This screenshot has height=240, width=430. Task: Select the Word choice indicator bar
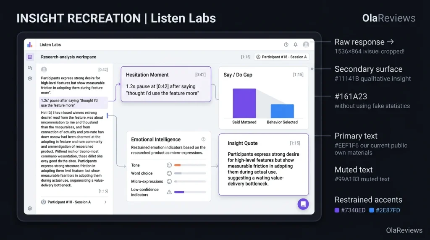[x=190, y=173]
